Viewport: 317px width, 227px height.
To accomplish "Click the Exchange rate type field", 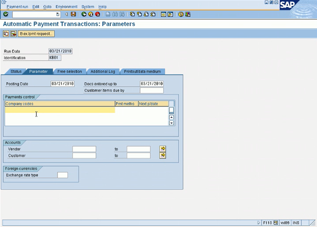I will 62,175.
